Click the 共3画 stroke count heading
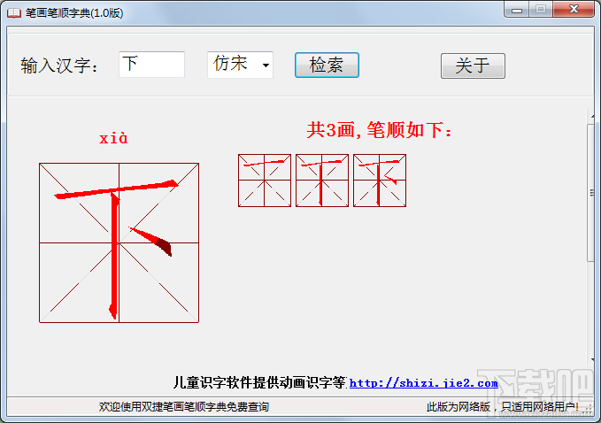Screen dimensions: 601x423 click(380, 131)
